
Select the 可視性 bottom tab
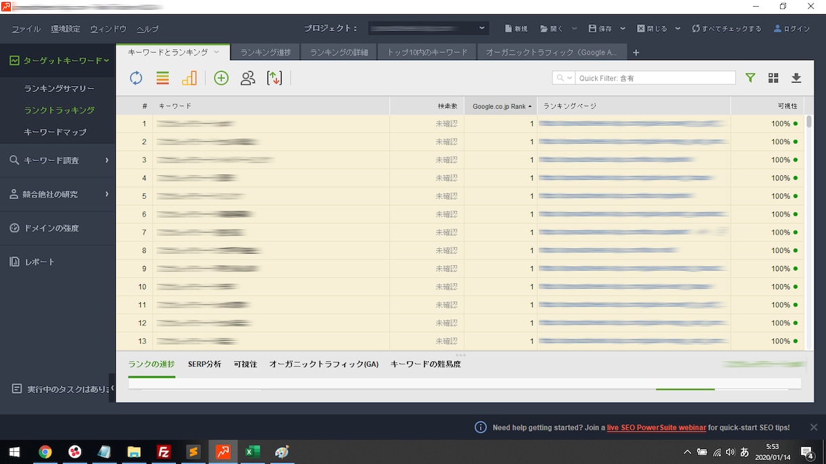point(245,364)
